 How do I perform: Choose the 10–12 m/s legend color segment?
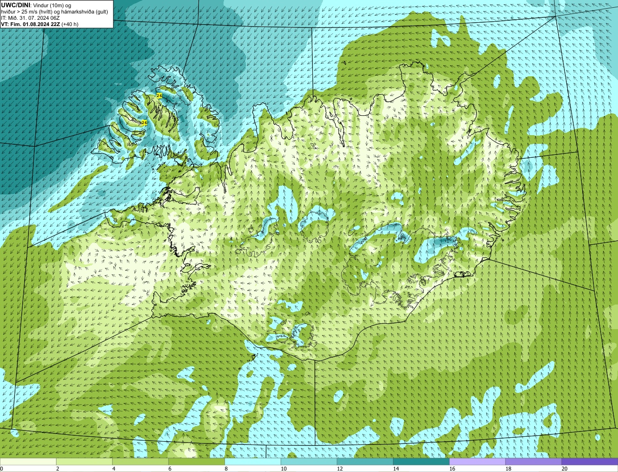pyautogui.click(x=309, y=461)
